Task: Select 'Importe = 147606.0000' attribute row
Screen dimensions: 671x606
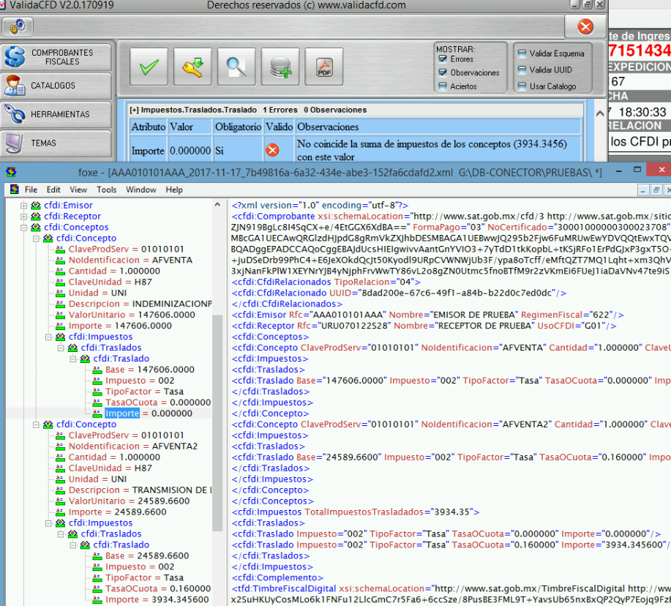Action: point(120,326)
